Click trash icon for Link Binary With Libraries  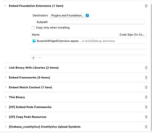[146, 68]
